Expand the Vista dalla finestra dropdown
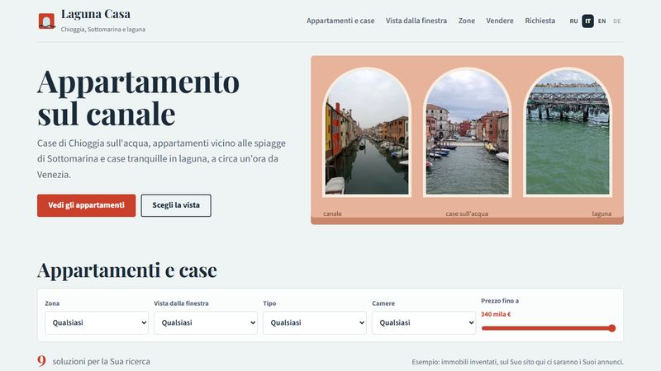Image resolution: width=661 pixels, height=371 pixels. [206, 322]
